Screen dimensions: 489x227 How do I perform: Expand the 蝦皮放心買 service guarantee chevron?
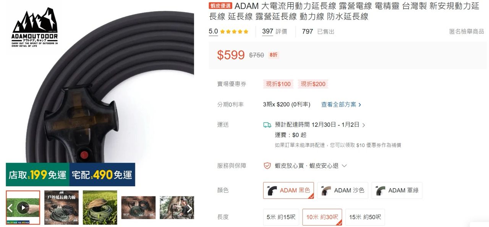tap(344, 166)
